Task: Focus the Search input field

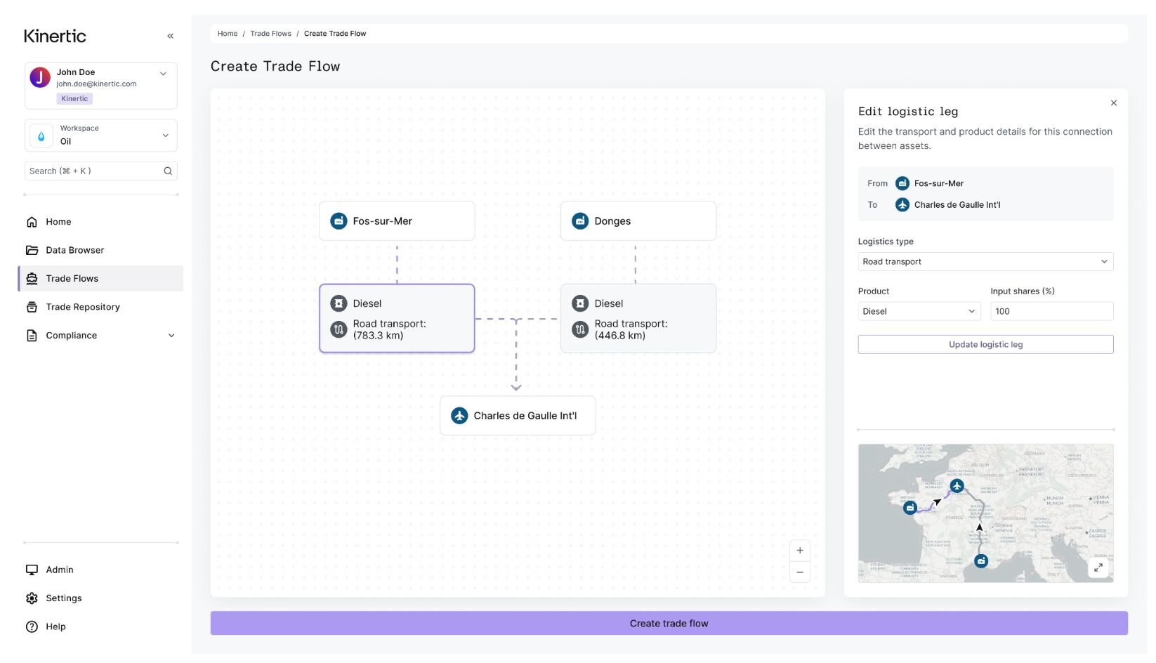Action: 100,171
